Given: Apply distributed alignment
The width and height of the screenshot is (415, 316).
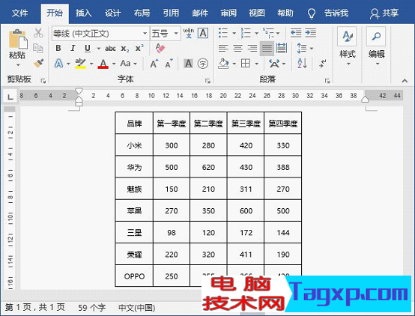Looking at the screenshot, I should (282, 49).
